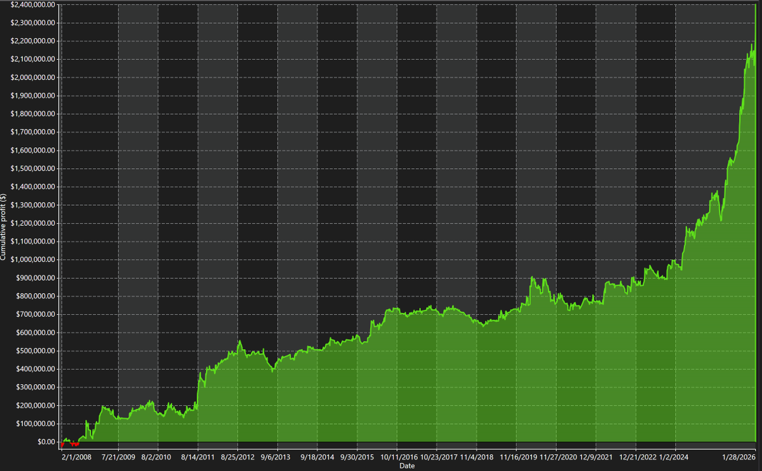The image size is (762, 471).
Task: Click the 1/28/2026 date label
Action: coord(740,457)
